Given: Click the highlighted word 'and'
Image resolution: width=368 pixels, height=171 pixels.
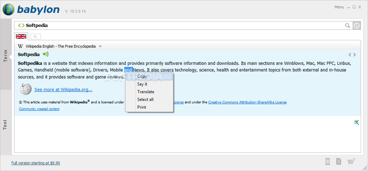Looking at the screenshot, I should click(129, 70).
